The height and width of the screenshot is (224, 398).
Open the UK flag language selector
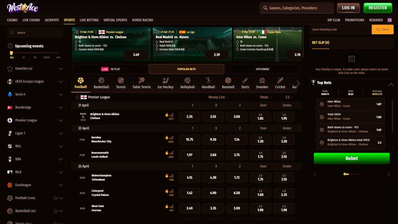[x=390, y=20]
